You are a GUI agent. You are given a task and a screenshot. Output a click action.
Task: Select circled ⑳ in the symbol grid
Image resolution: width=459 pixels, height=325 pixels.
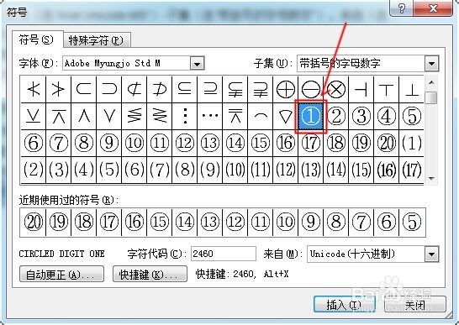coord(386,143)
